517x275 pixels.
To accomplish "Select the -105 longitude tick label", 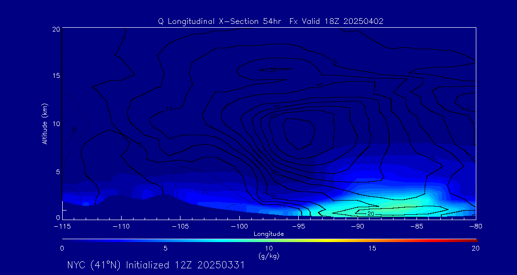I will click(180, 227).
